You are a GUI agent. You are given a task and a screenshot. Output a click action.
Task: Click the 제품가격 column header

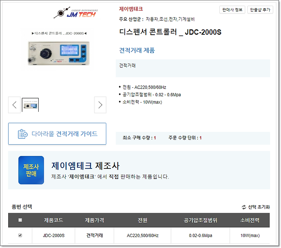(x=94, y=220)
